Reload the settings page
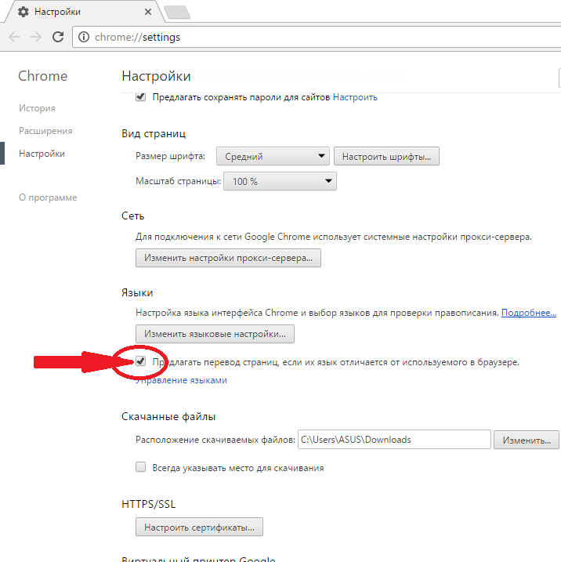The width and height of the screenshot is (561, 562). pos(58,37)
